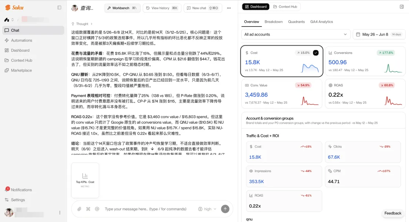The image size is (409, 222).
Task: Click the Feedback button
Action: tap(393, 213)
